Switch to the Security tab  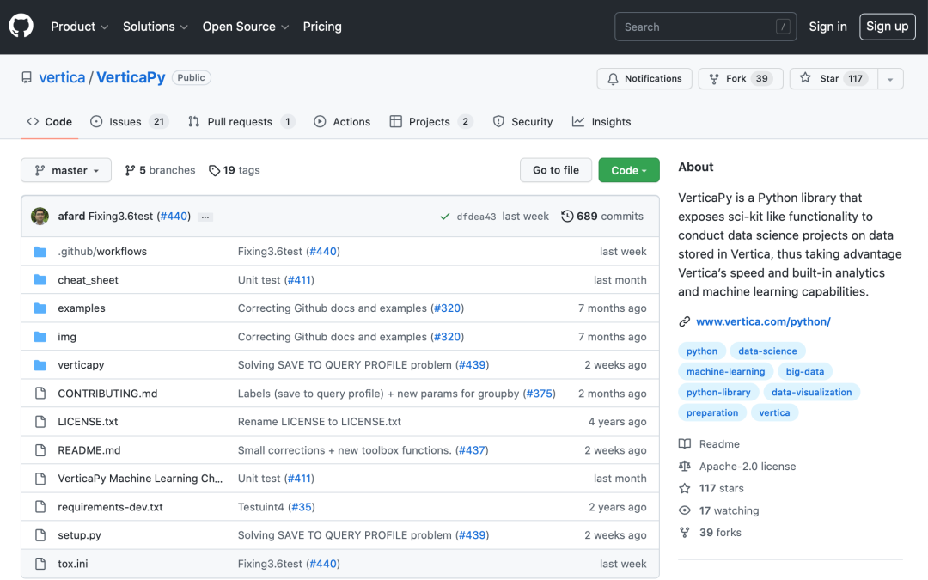(522, 122)
